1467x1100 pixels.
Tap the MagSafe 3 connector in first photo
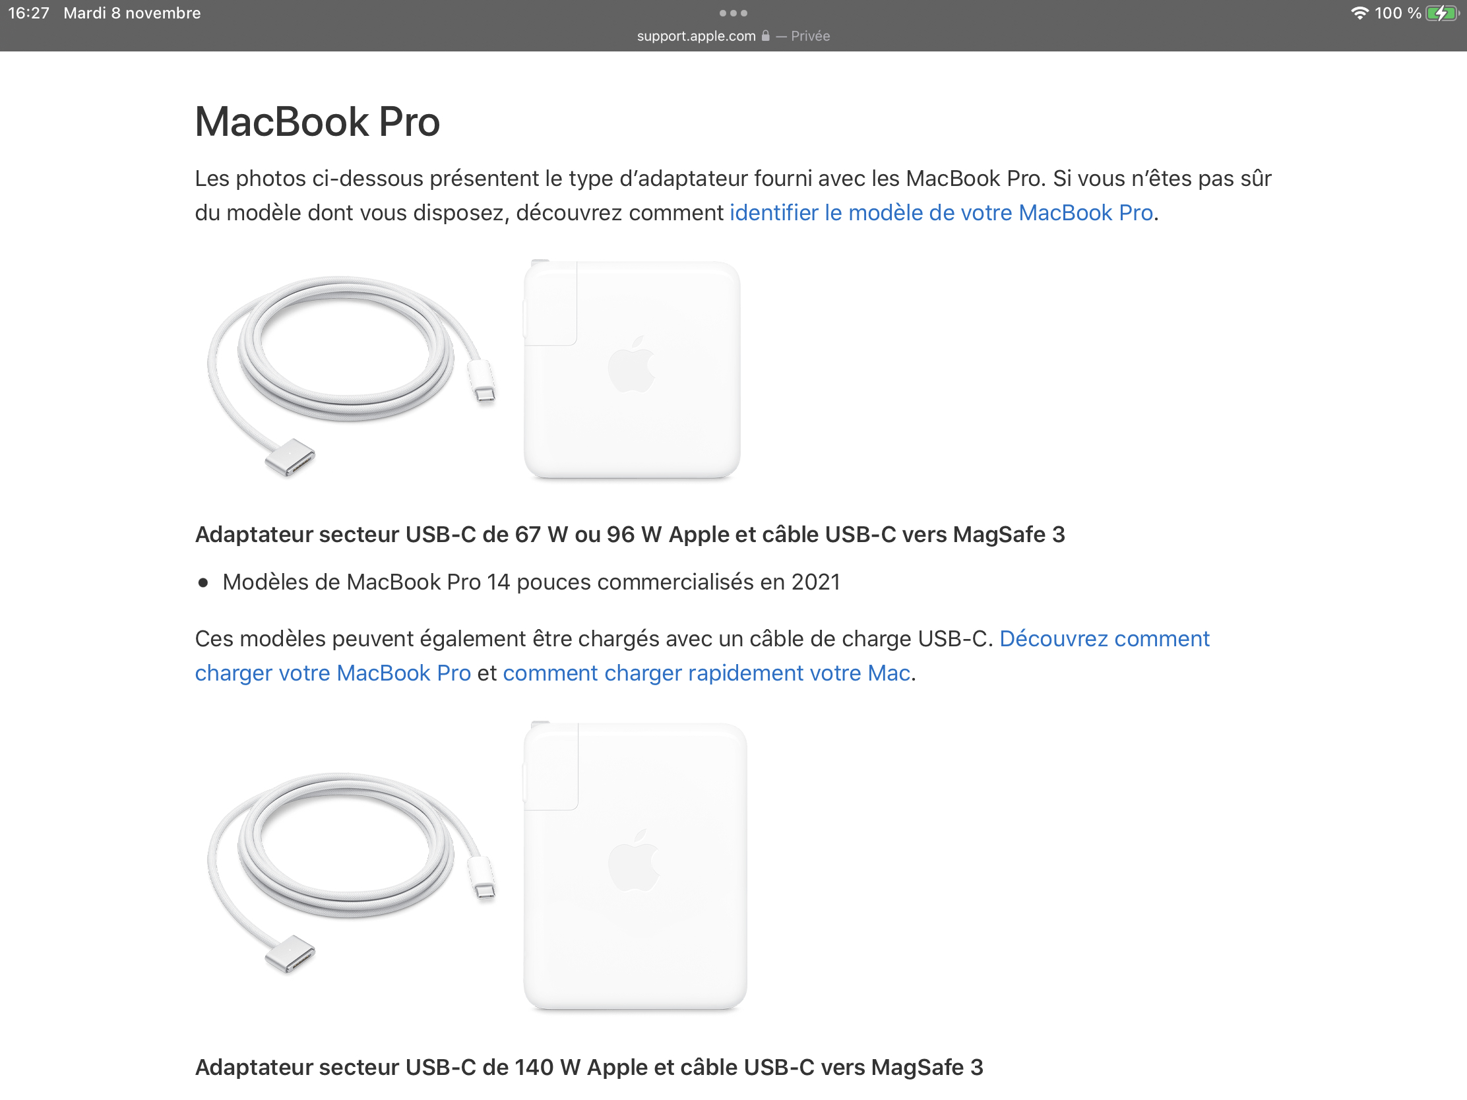[290, 457]
